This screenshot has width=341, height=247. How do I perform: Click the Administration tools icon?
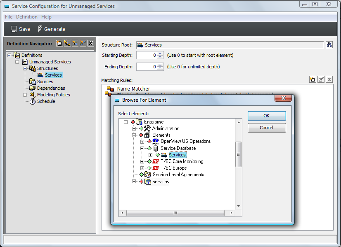[147, 128]
